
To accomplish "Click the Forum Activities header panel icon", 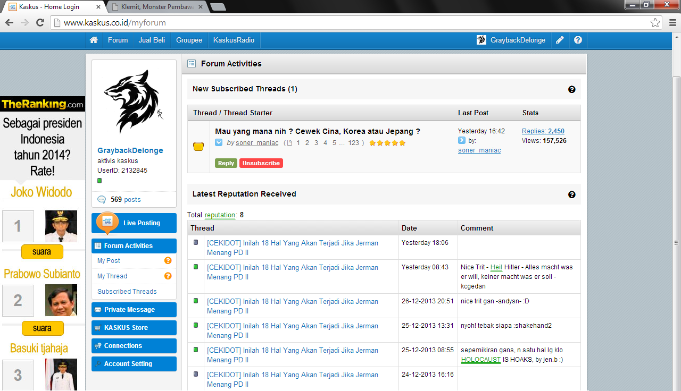I will tap(192, 63).
